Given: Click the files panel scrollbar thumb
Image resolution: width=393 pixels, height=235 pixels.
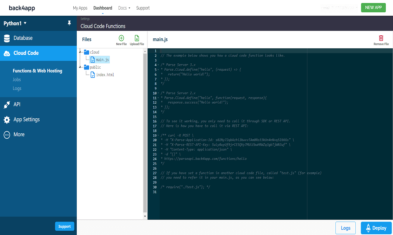Looking at the screenshot, I should pyautogui.click(x=145, y=133).
